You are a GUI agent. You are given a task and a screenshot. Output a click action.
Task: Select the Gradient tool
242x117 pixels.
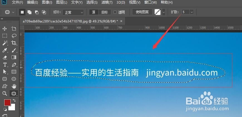point(14,57)
